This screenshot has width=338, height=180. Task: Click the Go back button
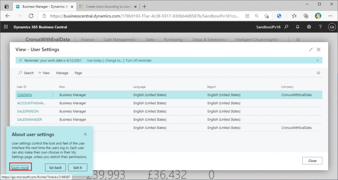click(55, 167)
